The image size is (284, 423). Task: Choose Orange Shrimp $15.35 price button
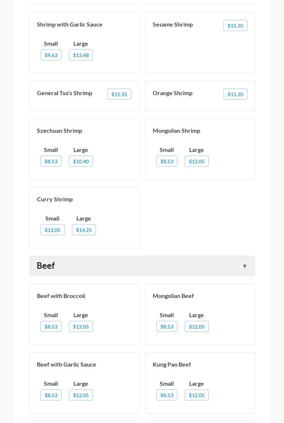point(235,94)
